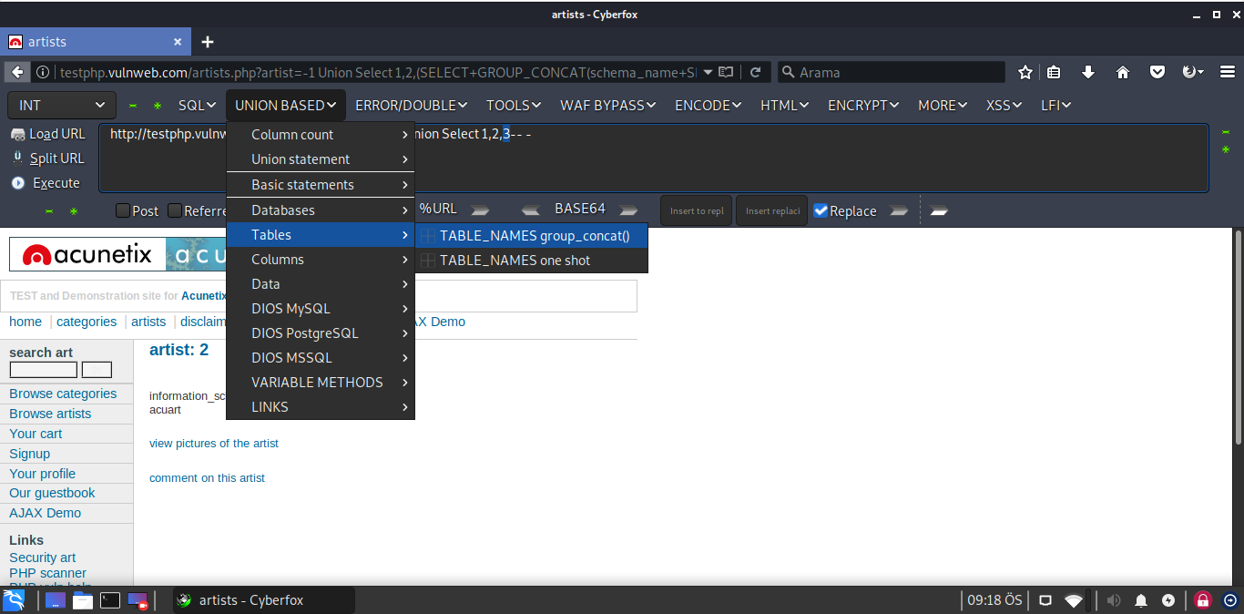Open the terminal from the taskbar
Image resolution: width=1244 pixels, height=614 pixels.
[109, 600]
